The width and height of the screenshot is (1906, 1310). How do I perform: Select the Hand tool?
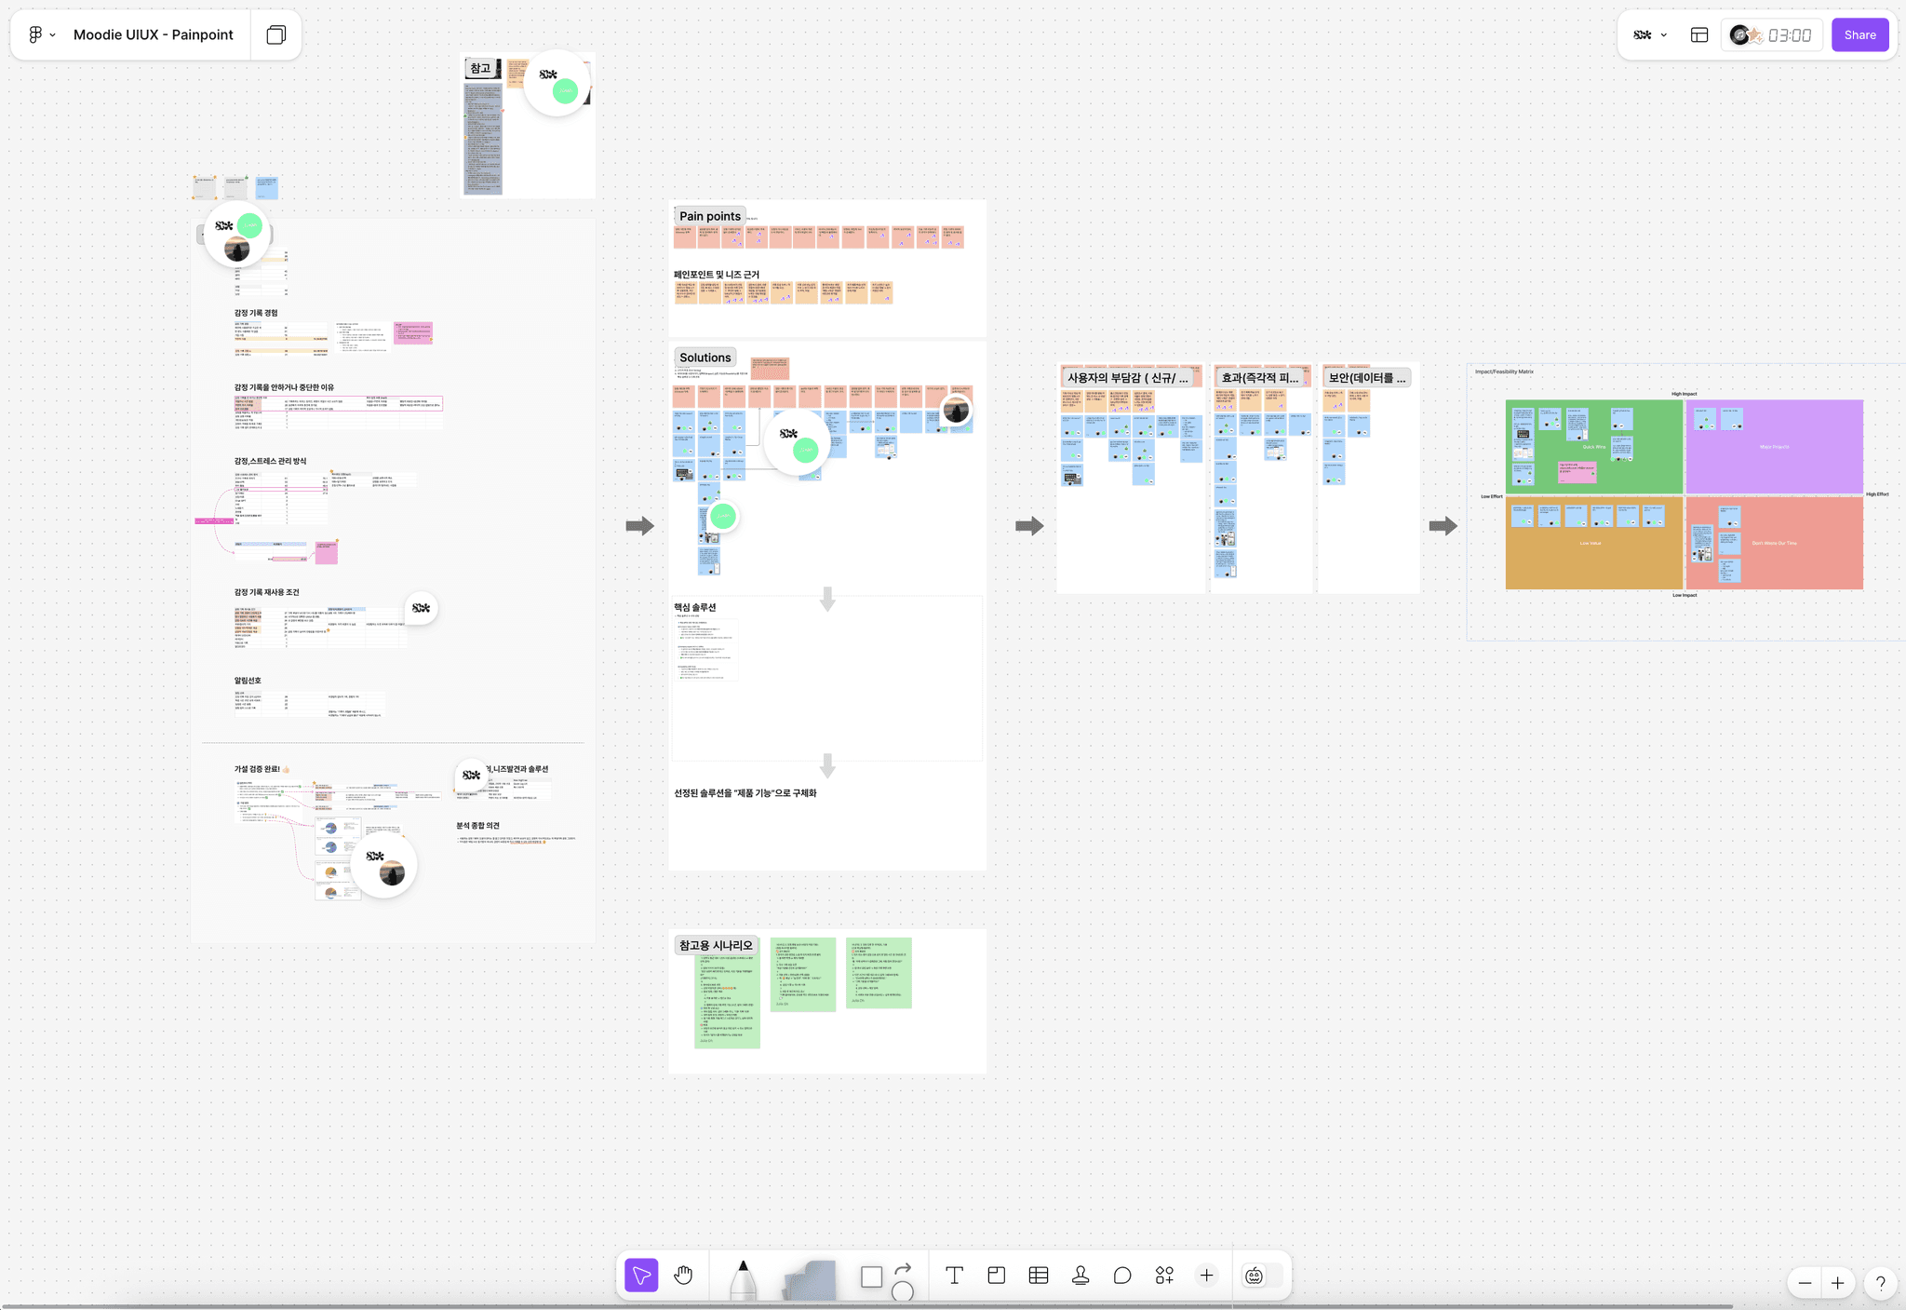[x=683, y=1276]
